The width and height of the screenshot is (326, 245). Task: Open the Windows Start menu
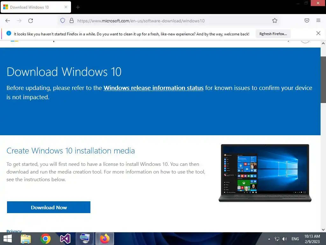click(x=8, y=239)
